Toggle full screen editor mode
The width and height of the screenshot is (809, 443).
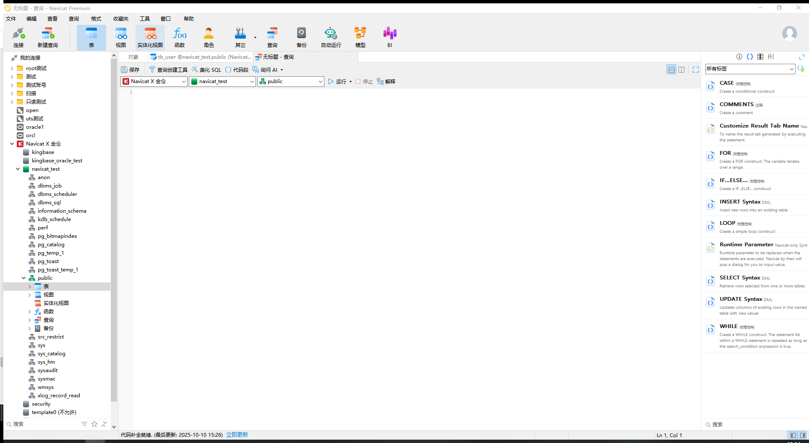(x=696, y=70)
